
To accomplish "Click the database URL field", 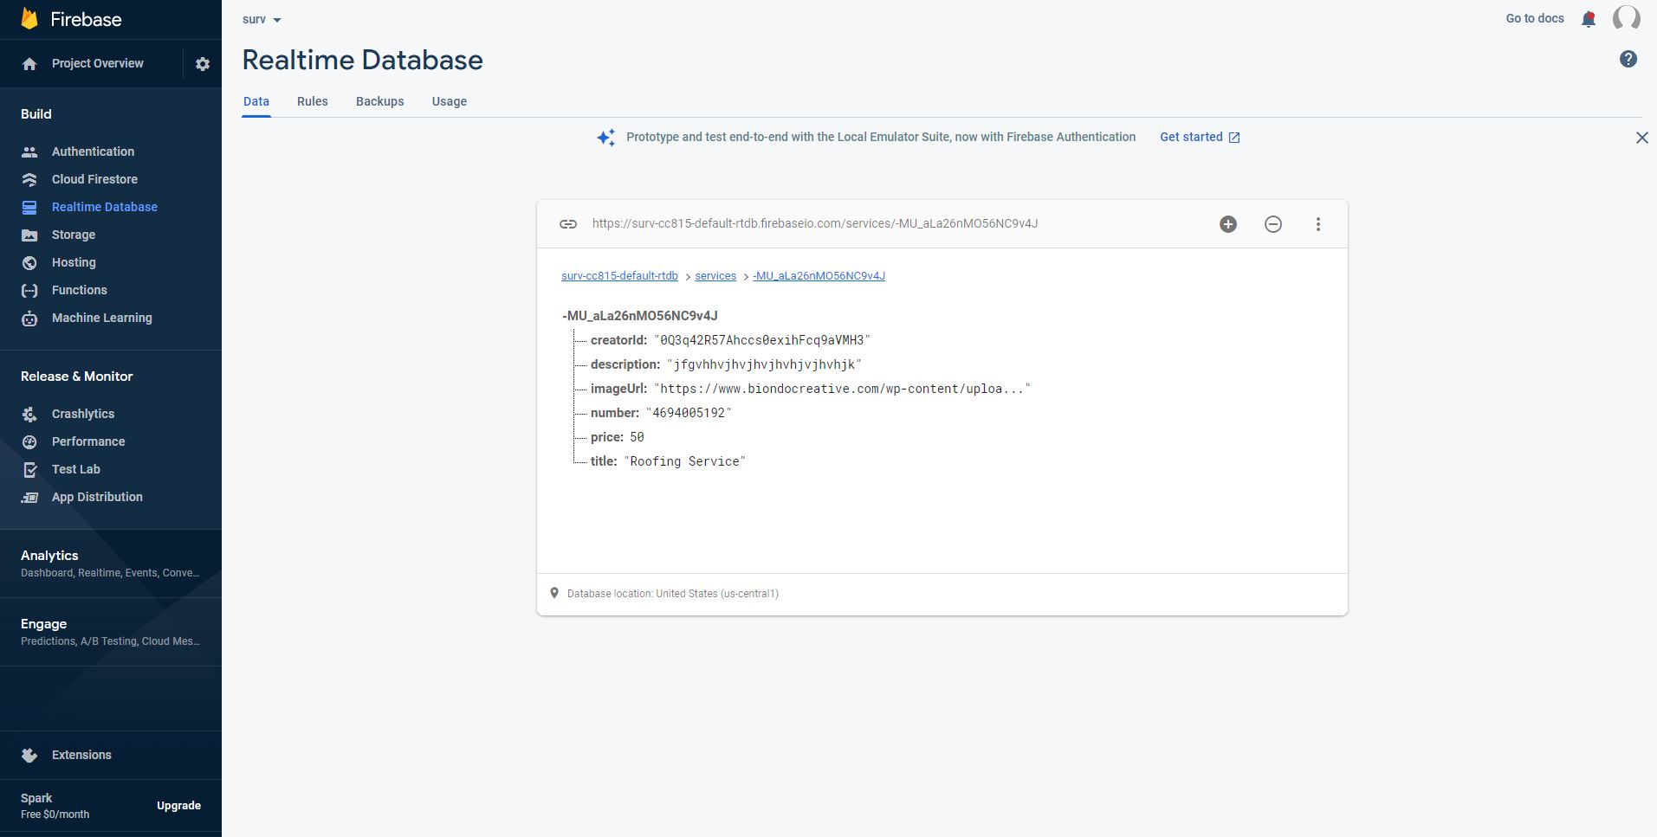I will [815, 223].
